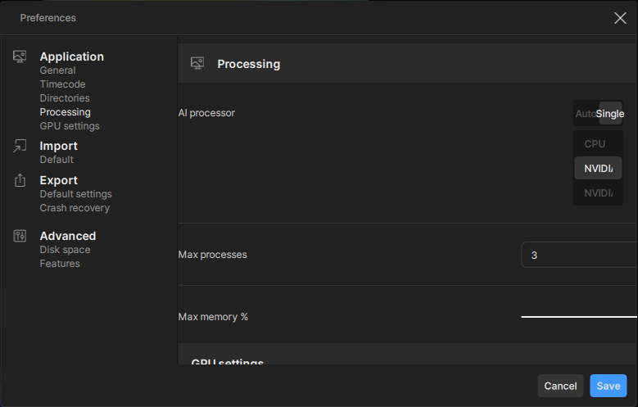638x407 pixels.
Task: Select CPU as the AI processor
Action: click(x=595, y=144)
